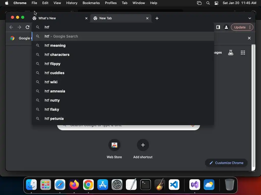
Task: Open the side panel icon
Action: [218, 27]
